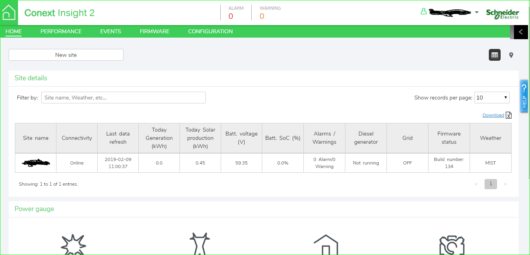This screenshot has width=530, height=255.
Task: Sort by Connectivity column header
Action: [x=77, y=138]
